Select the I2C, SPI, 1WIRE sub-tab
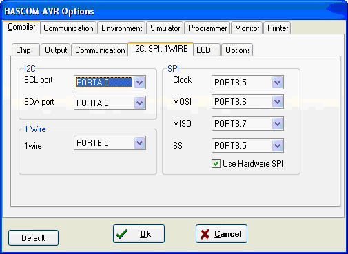The width and height of the screenshot is (348, 254). 161,49
